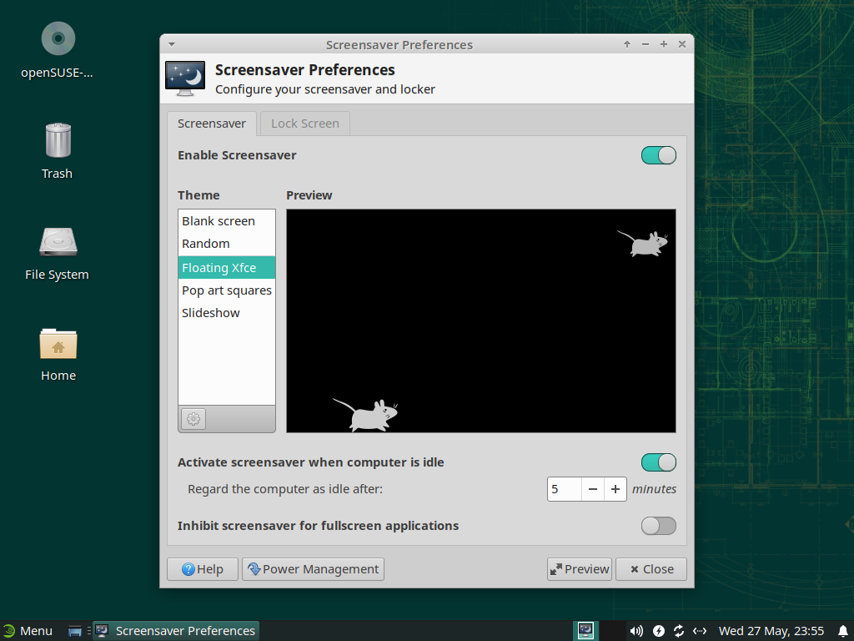Open the power manager tray icon
The image size is (854, 641).
click(659, 631)
